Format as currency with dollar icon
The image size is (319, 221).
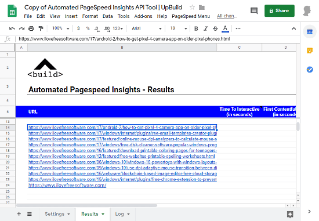[78, 28]
